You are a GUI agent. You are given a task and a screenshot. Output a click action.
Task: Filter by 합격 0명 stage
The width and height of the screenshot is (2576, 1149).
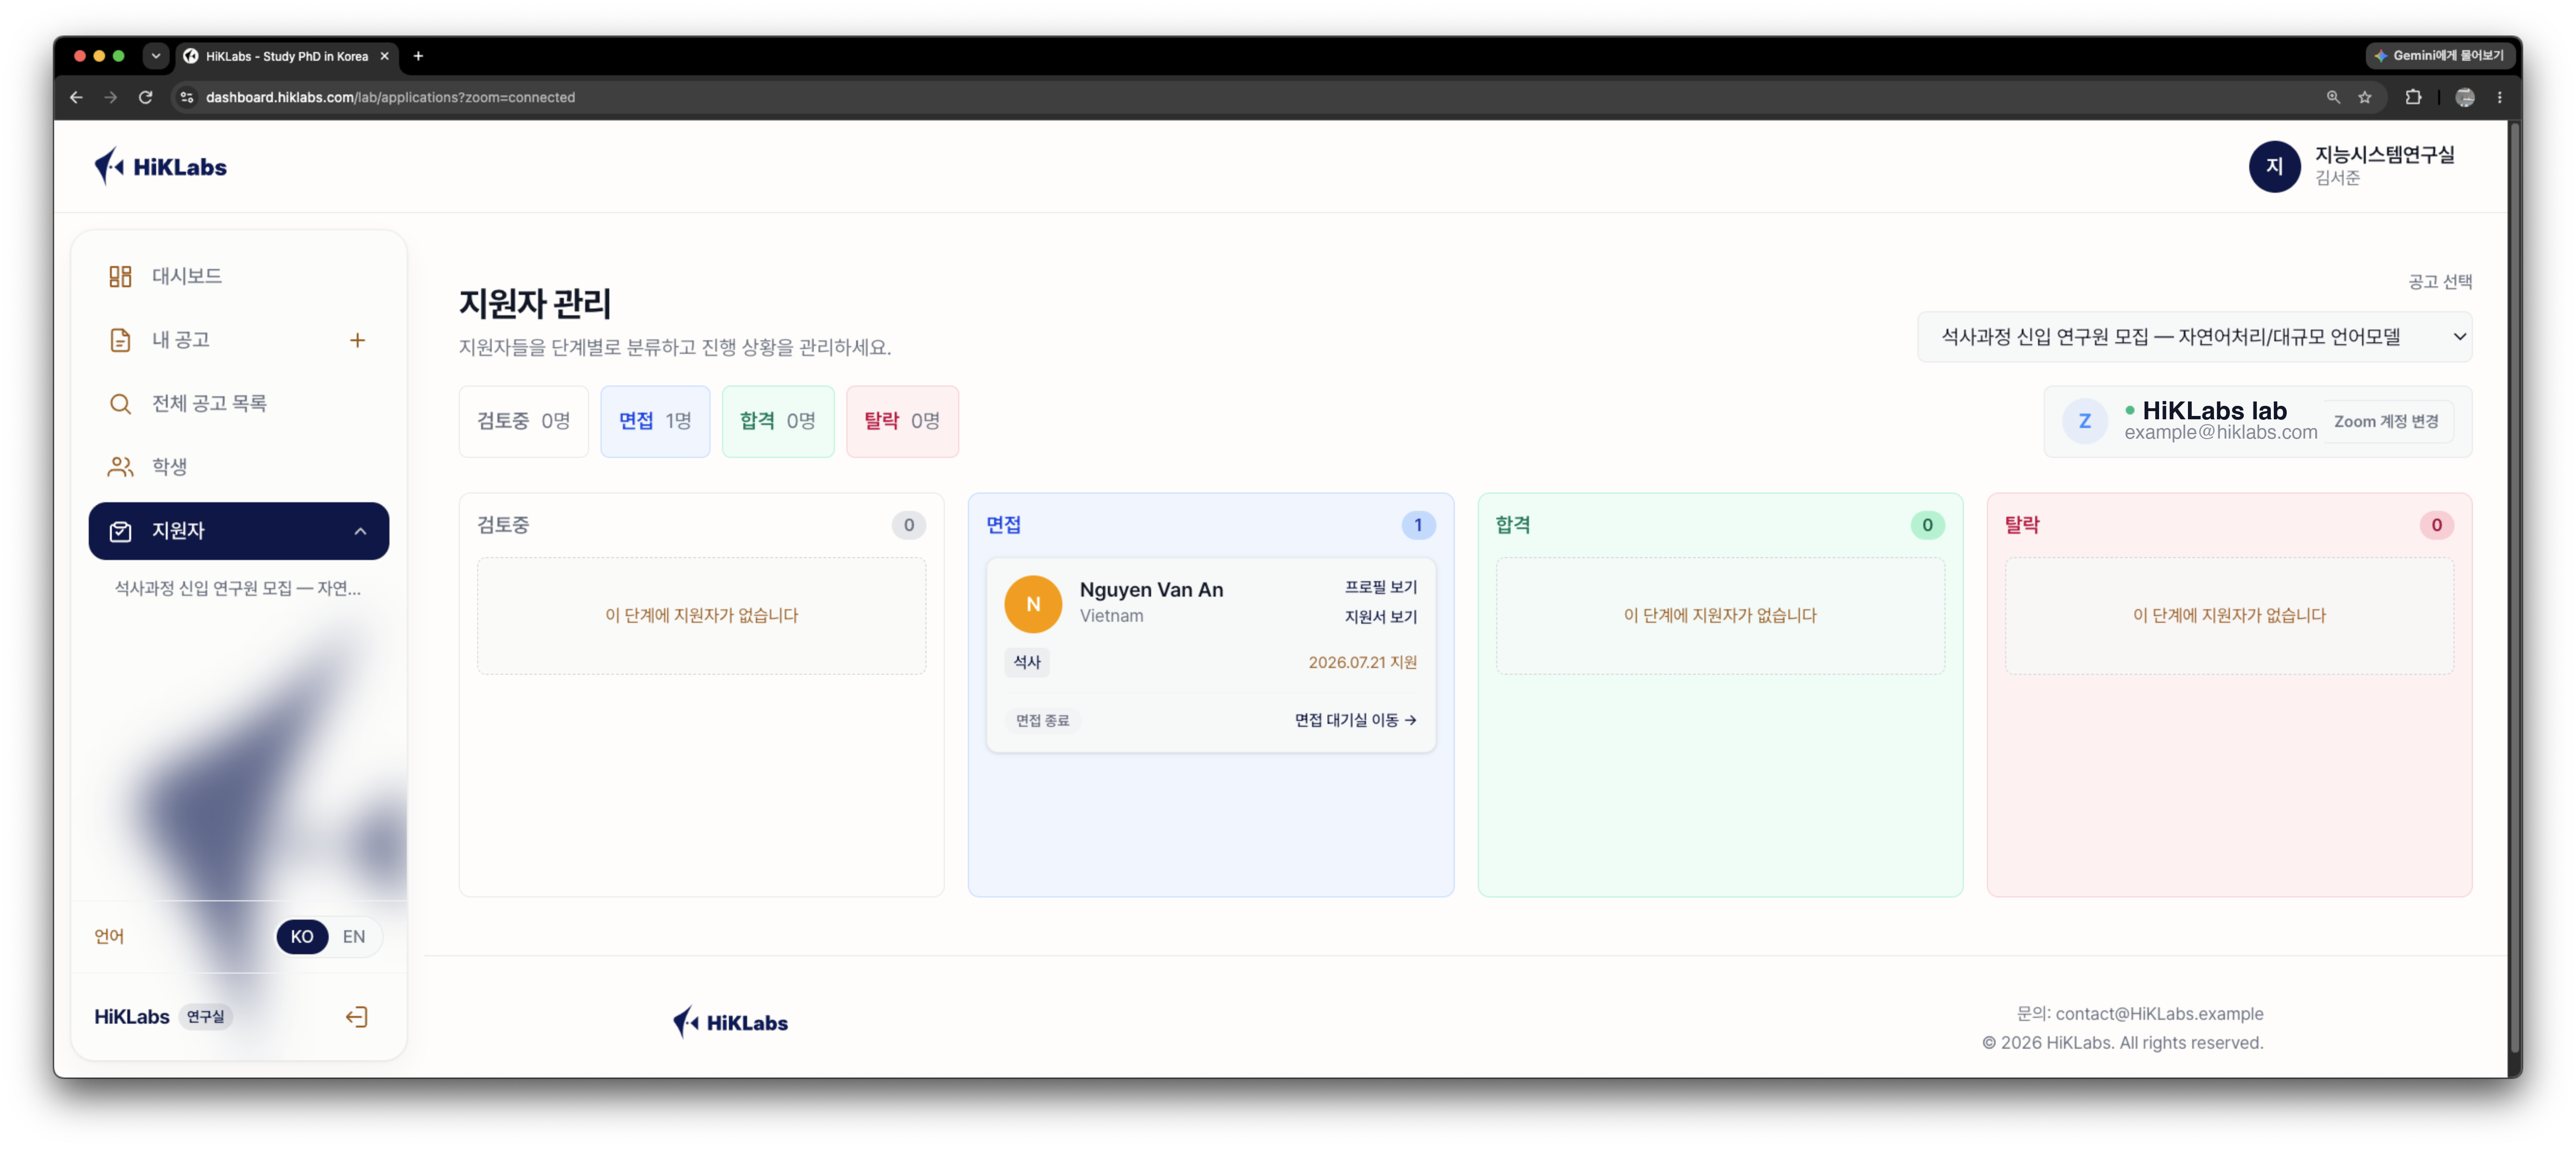pyautogui.click(x=778, y=421)
